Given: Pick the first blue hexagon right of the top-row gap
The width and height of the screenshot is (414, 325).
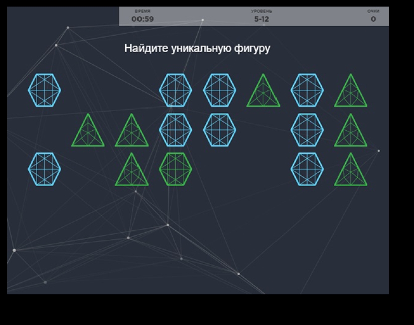Looking at the screenshot, I should coord(175,90).
